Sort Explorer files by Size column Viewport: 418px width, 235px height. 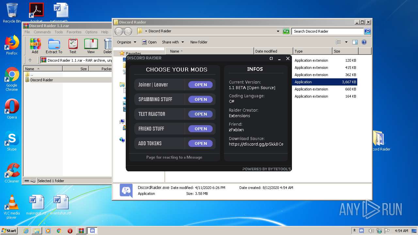click(345, 51)
